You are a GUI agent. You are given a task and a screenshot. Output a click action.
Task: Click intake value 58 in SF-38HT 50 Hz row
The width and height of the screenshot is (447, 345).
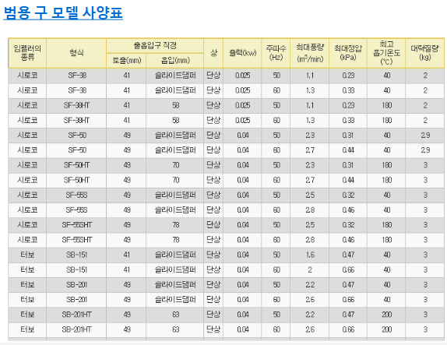[x=176, y=105]
